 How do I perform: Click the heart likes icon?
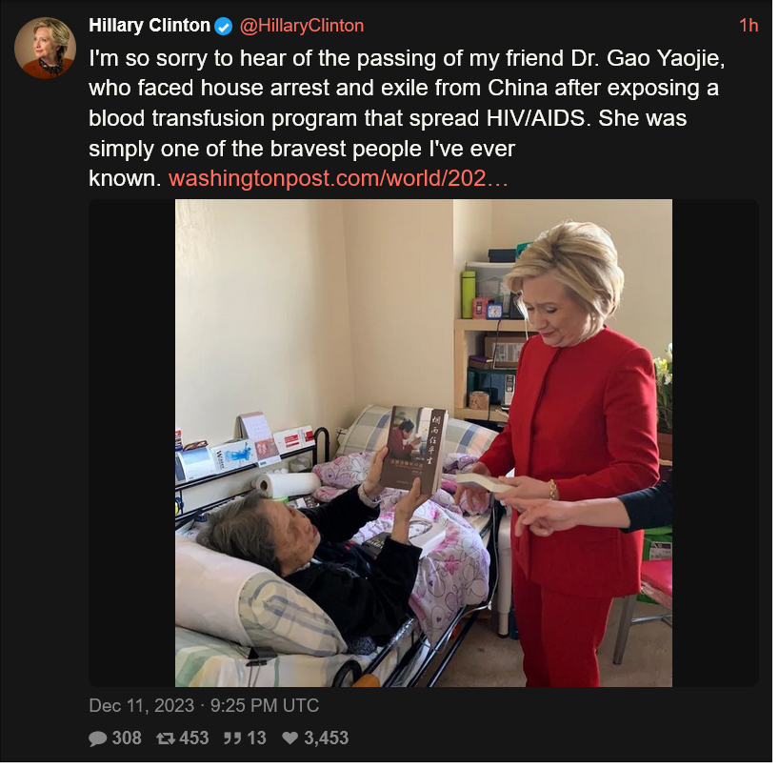point(290,739)
